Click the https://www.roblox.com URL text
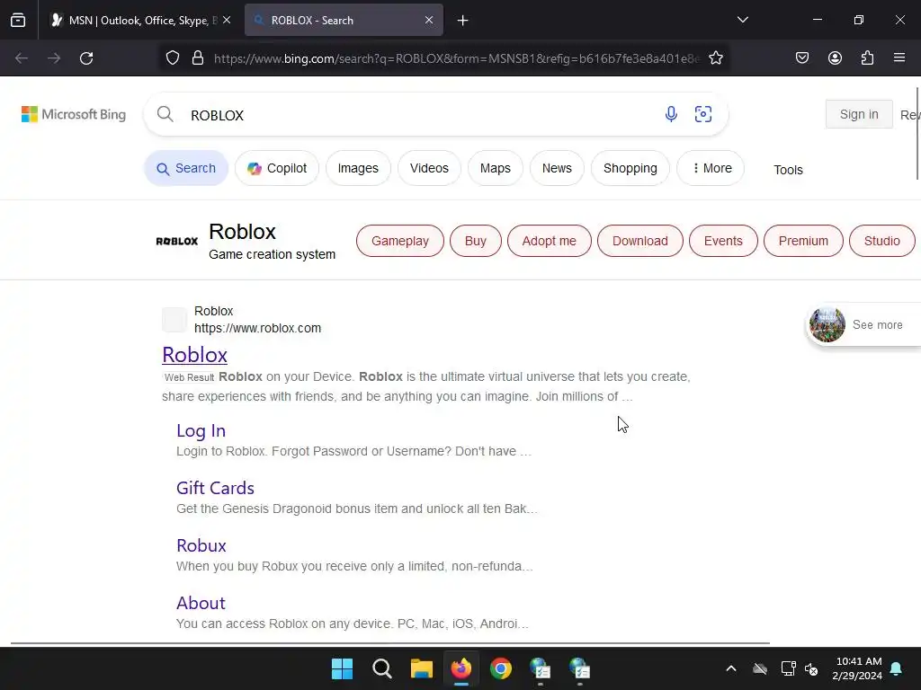921x690 pixels. coord(258,329)
